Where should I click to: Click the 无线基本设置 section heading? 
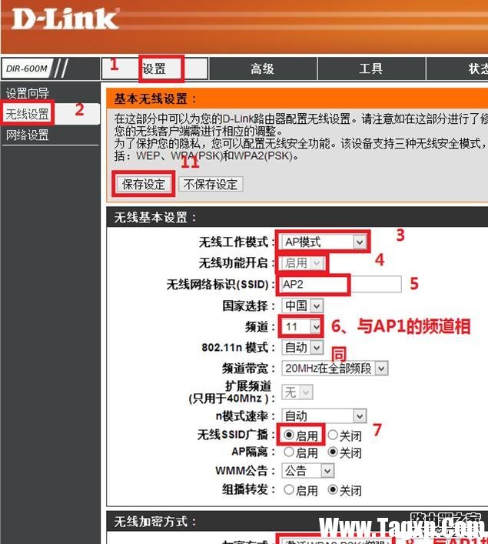coord(154,218)
